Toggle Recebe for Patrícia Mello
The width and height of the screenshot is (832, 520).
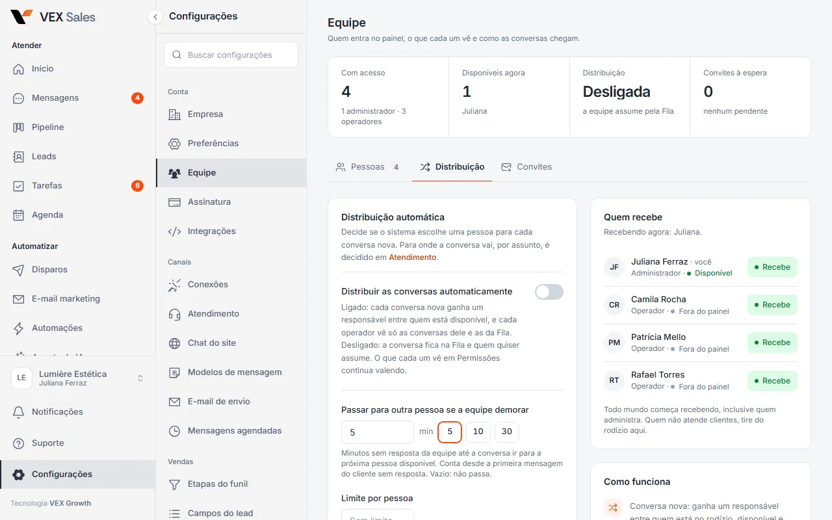(772, 343)
